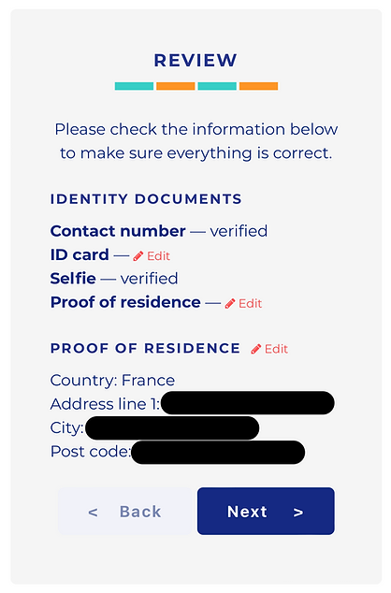391x593 pixels.
Task: Select the last orange progress segment
Action: 259,86
